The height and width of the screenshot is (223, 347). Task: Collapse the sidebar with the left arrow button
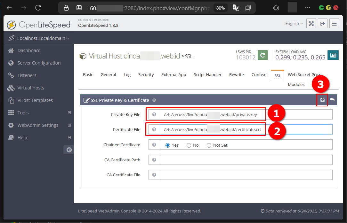(69, 150)
